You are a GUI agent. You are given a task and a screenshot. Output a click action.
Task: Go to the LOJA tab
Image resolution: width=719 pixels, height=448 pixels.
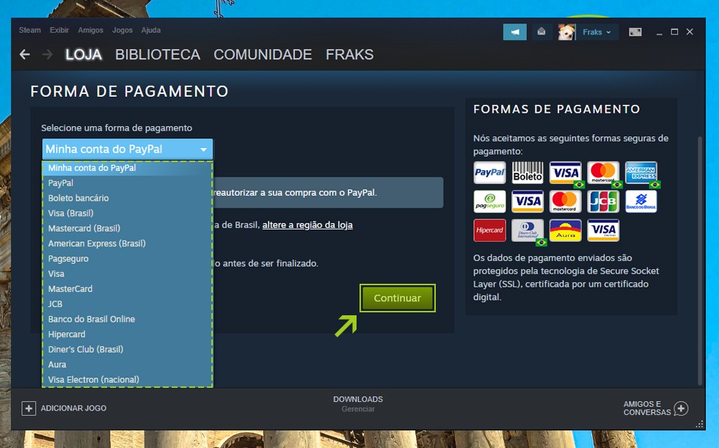84,54
